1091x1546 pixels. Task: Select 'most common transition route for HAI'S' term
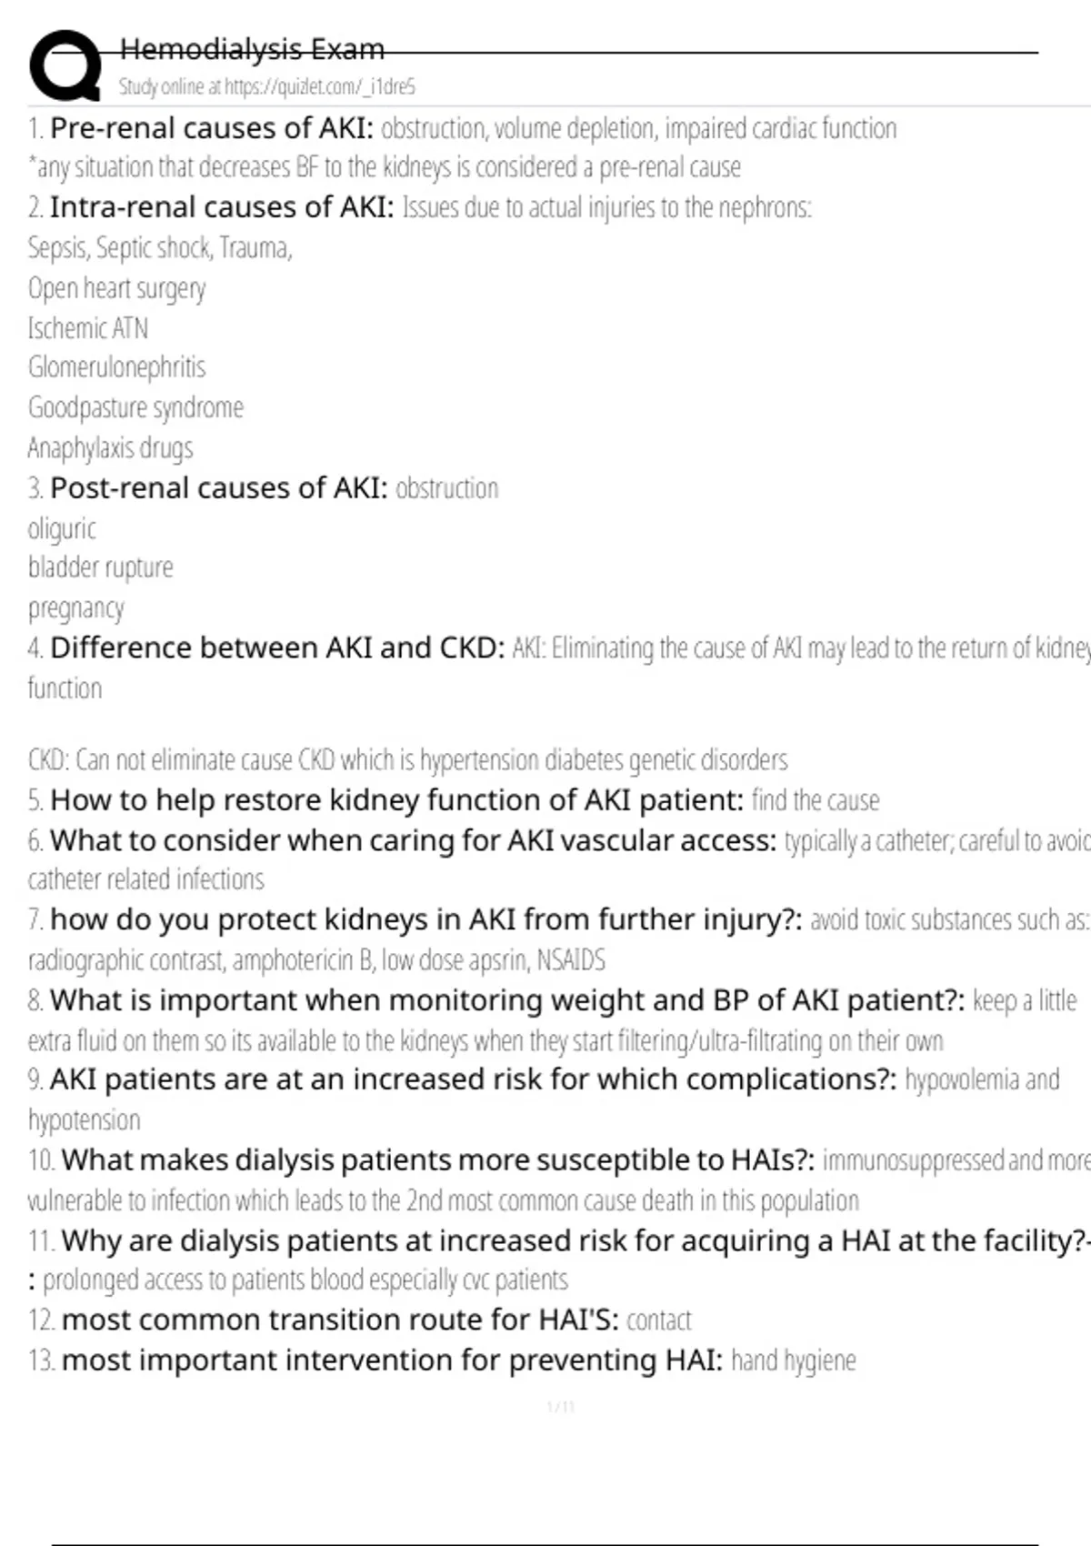tap(339, 1320)
